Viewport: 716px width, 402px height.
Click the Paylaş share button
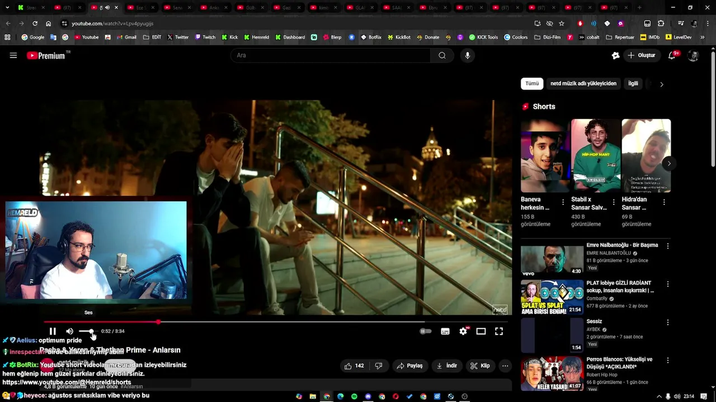pyautogui.click(x=409, y=366)
